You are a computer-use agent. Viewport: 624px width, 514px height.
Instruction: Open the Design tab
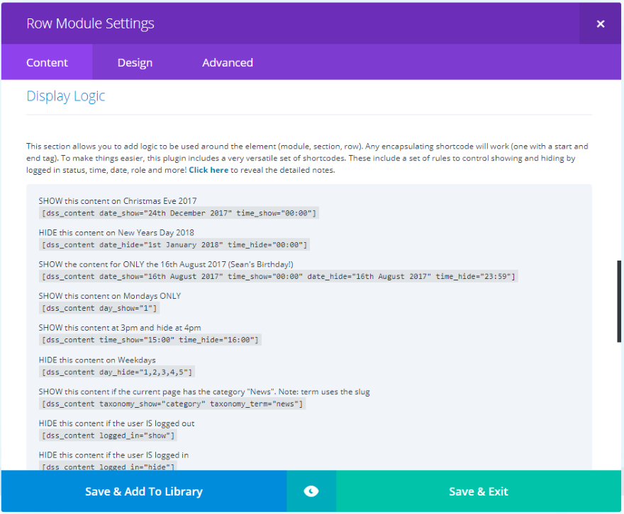click(135, 62)
